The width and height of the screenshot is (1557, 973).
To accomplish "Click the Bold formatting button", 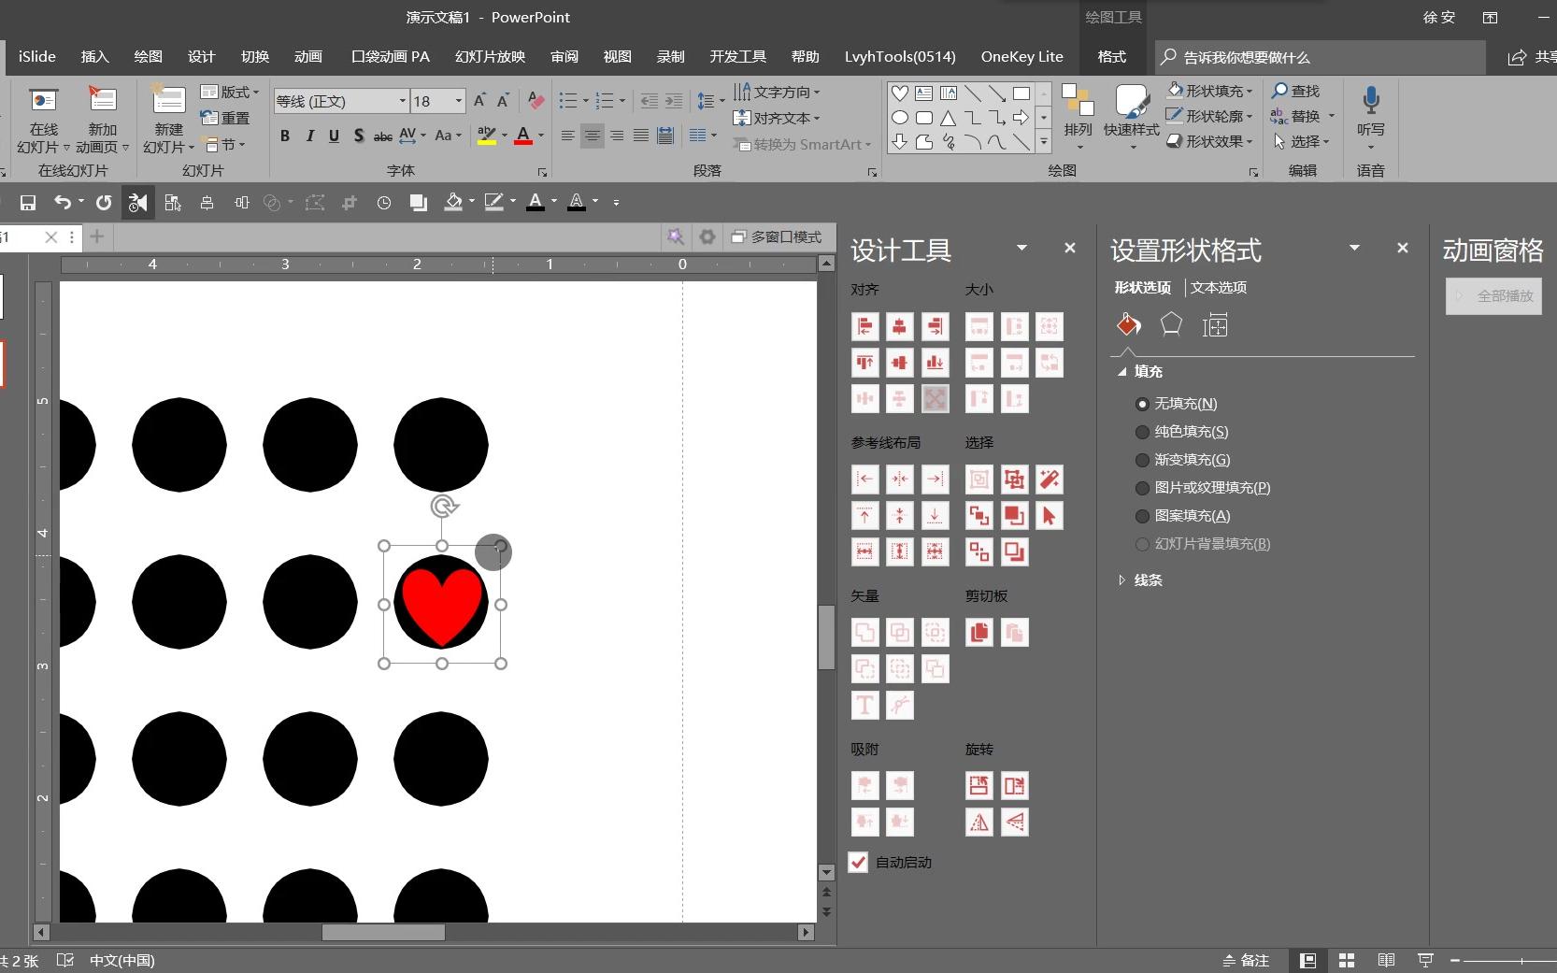I will [x=285, y=136].
